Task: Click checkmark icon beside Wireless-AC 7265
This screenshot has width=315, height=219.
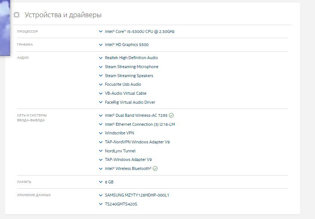Action: pyautogui.click(x=171, y=115)
